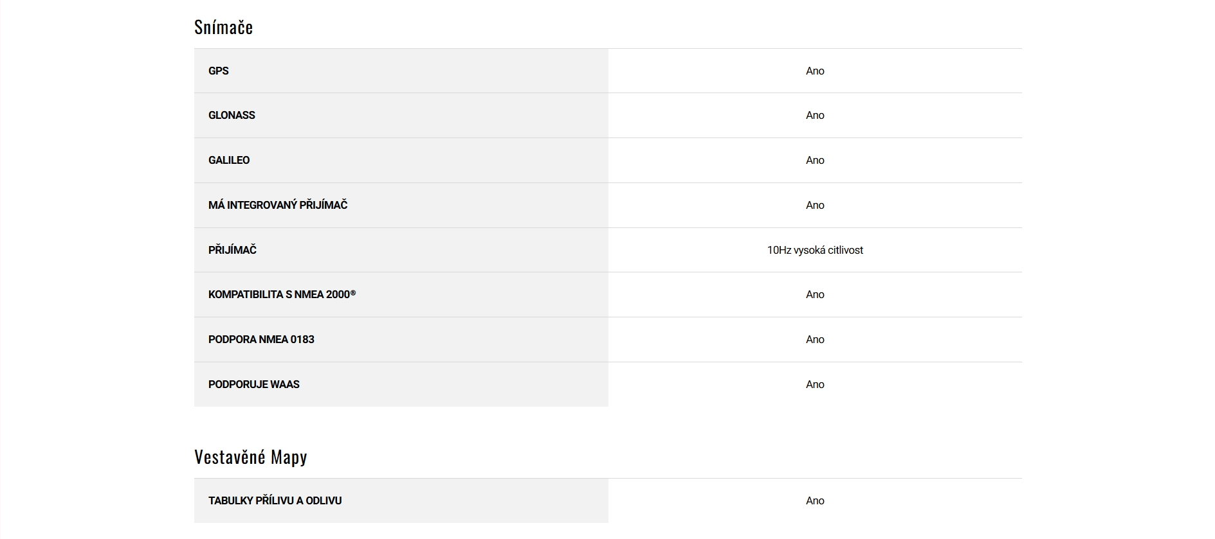Click the 10Hz vysoká citlivost value
The width and height of the screenshot is (1215, 539).
(x=815, y=250)
